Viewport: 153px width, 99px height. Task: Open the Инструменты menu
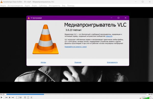(55, 6)
